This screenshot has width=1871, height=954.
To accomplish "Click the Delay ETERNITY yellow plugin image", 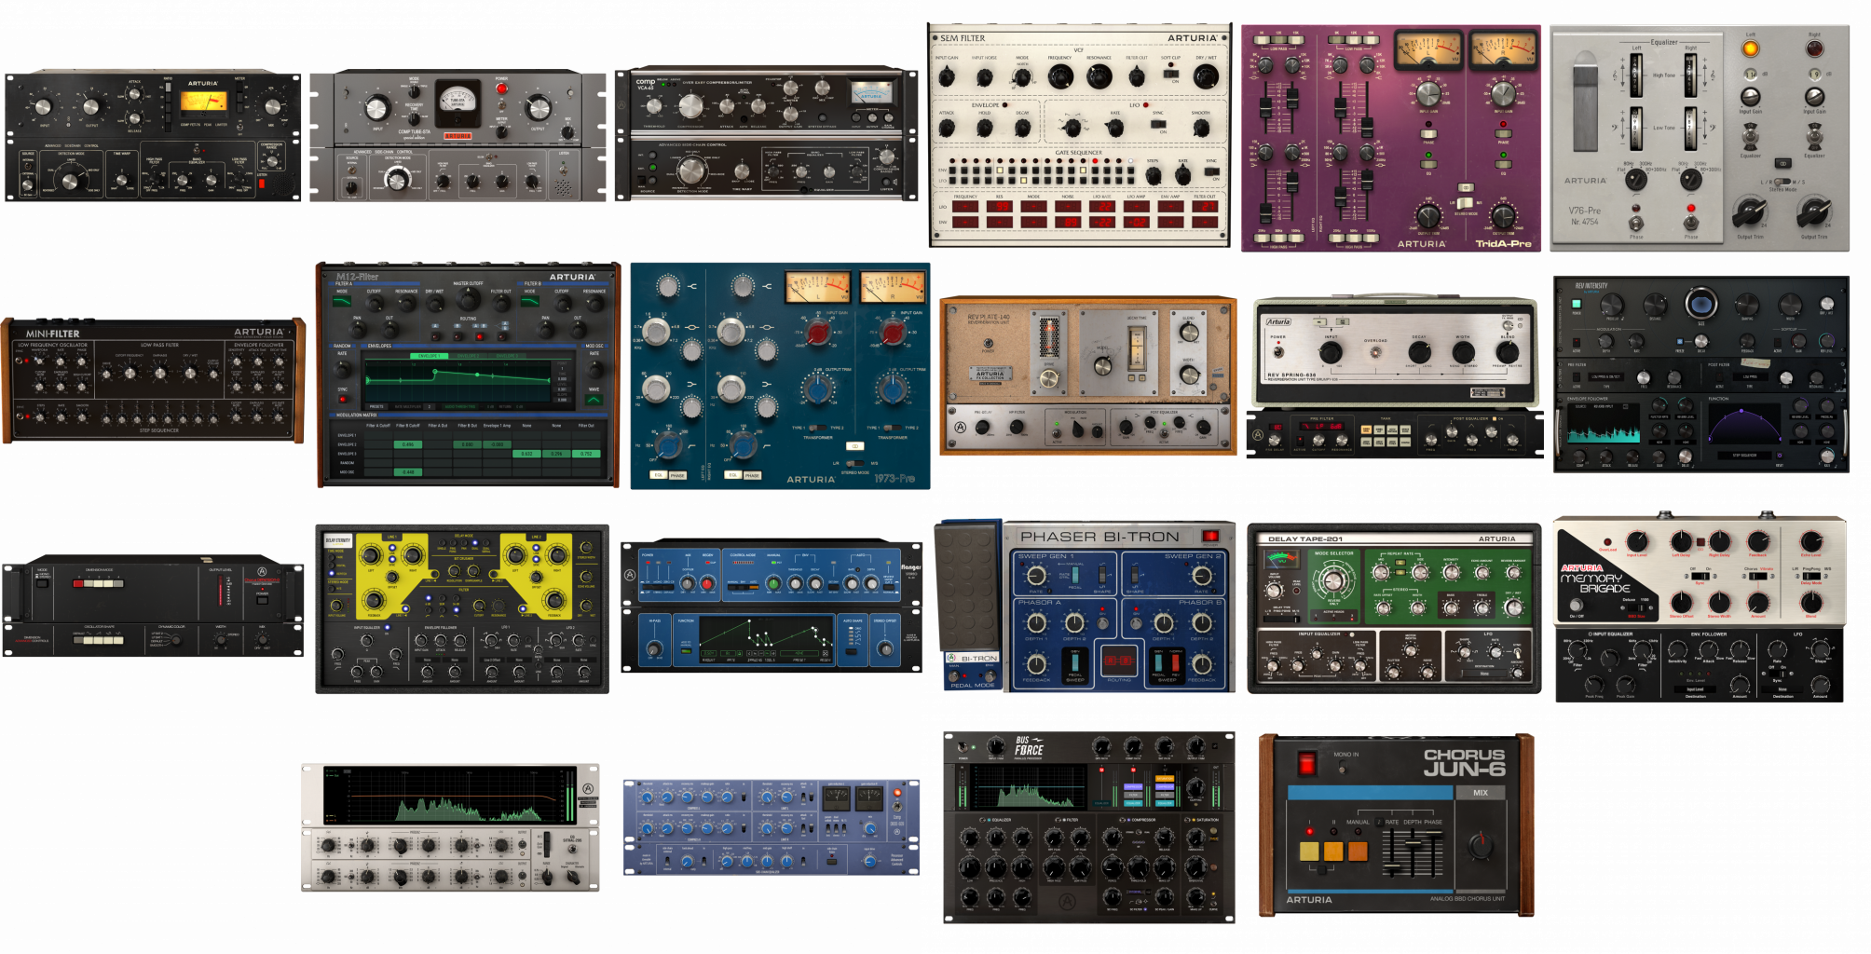I will pos(462,608).
